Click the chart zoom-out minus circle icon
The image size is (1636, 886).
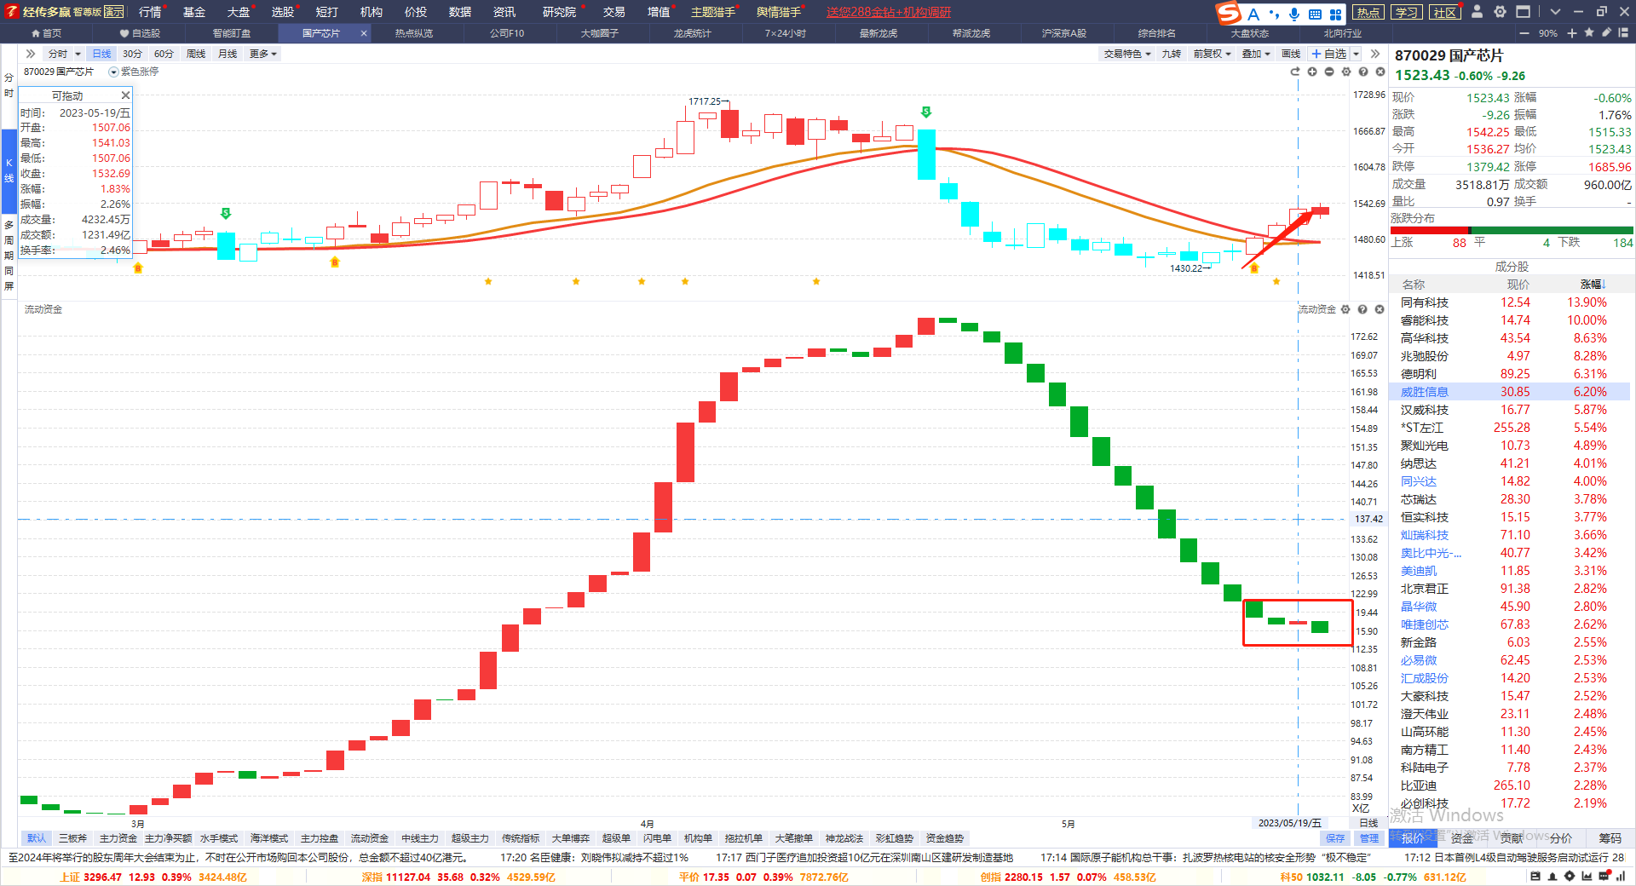point(1329,72)
